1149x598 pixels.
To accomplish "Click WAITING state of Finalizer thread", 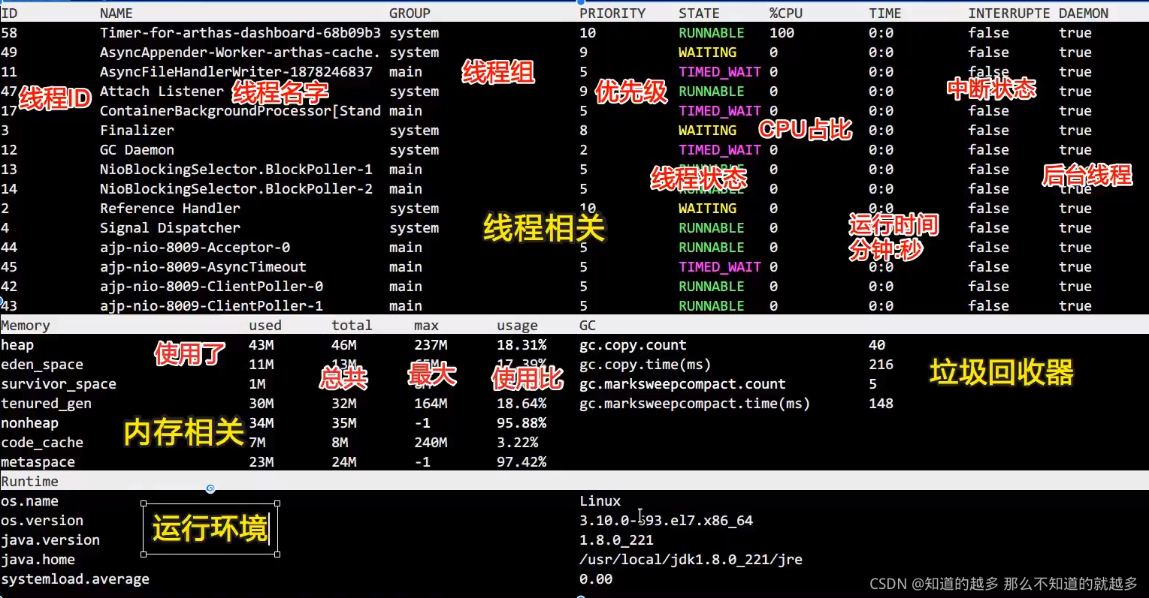I will (707, 131).
